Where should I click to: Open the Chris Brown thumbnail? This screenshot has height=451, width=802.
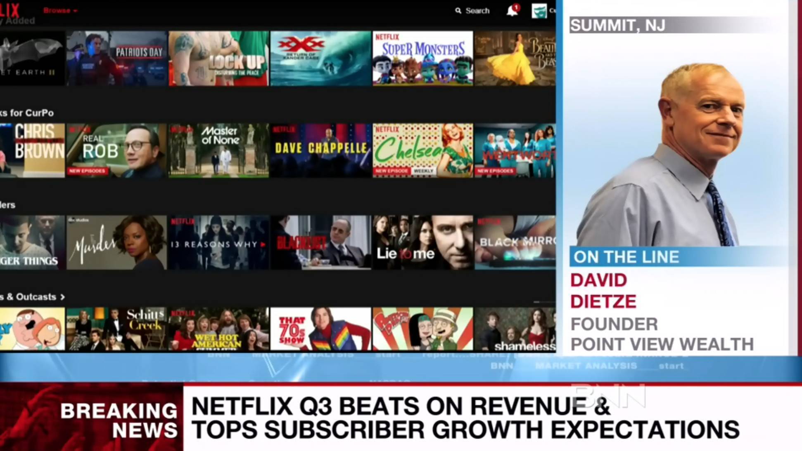click(32, 150)
